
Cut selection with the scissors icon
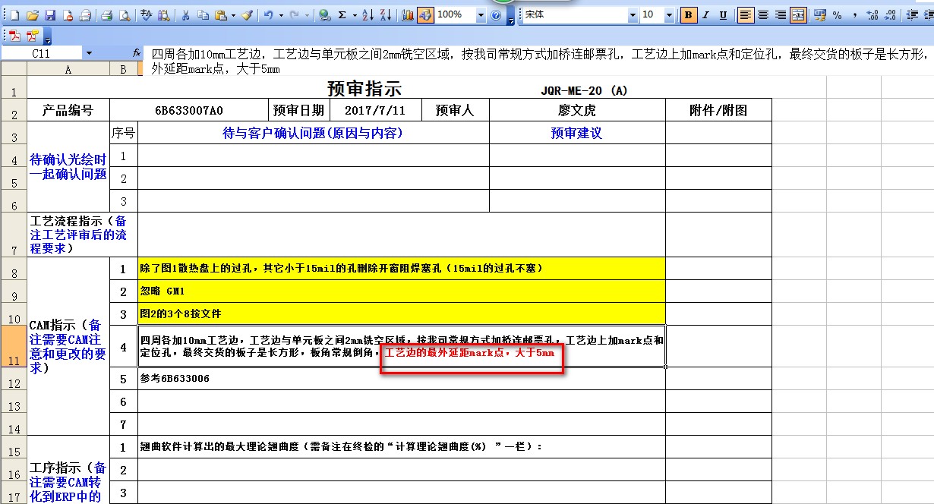pos(185,15)
